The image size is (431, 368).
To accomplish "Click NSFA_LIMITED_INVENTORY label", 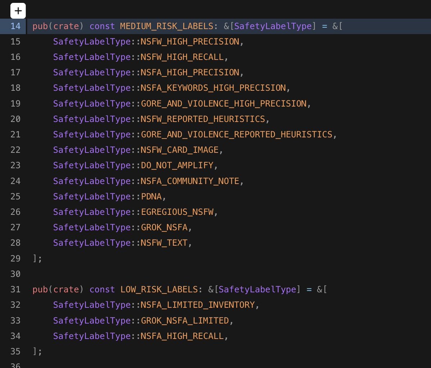I will tap(198, 305).
